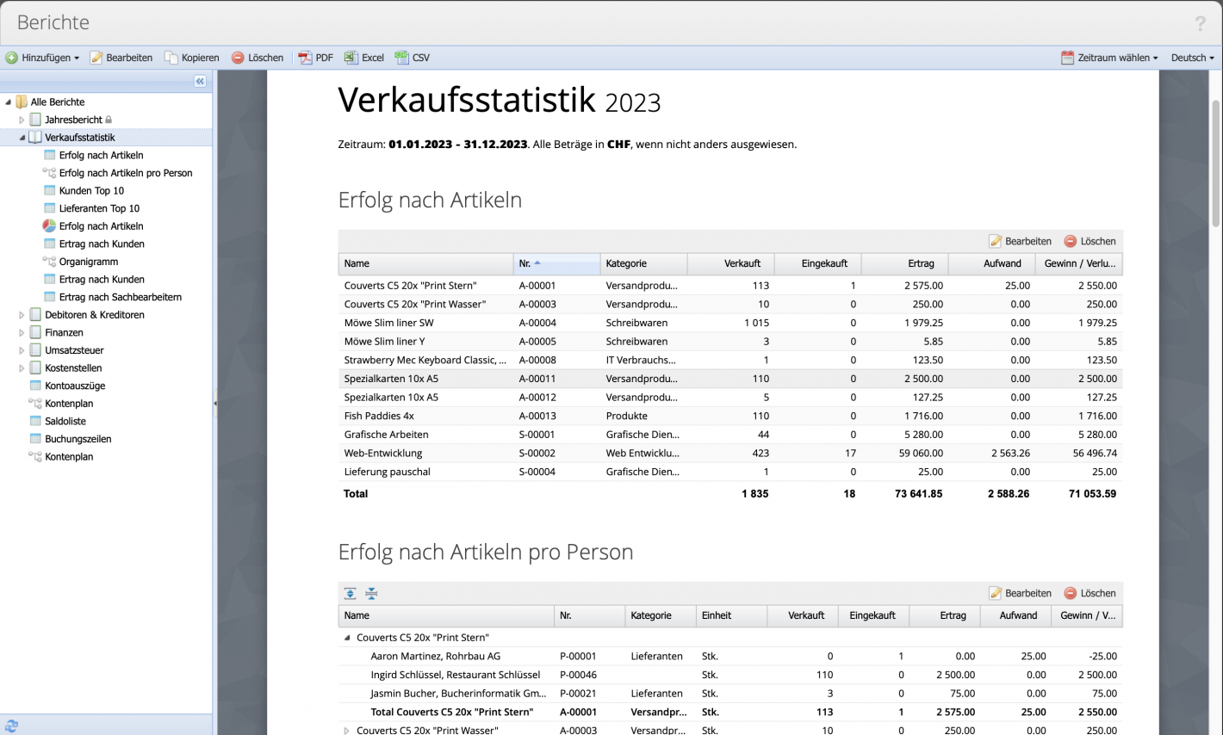
Task: Export the report as PDF
Action: tap(315, 58)
